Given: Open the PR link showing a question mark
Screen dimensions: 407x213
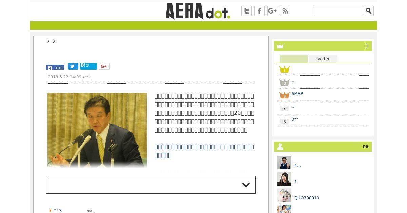Looking at the screenshot, I should click(295, 182).
